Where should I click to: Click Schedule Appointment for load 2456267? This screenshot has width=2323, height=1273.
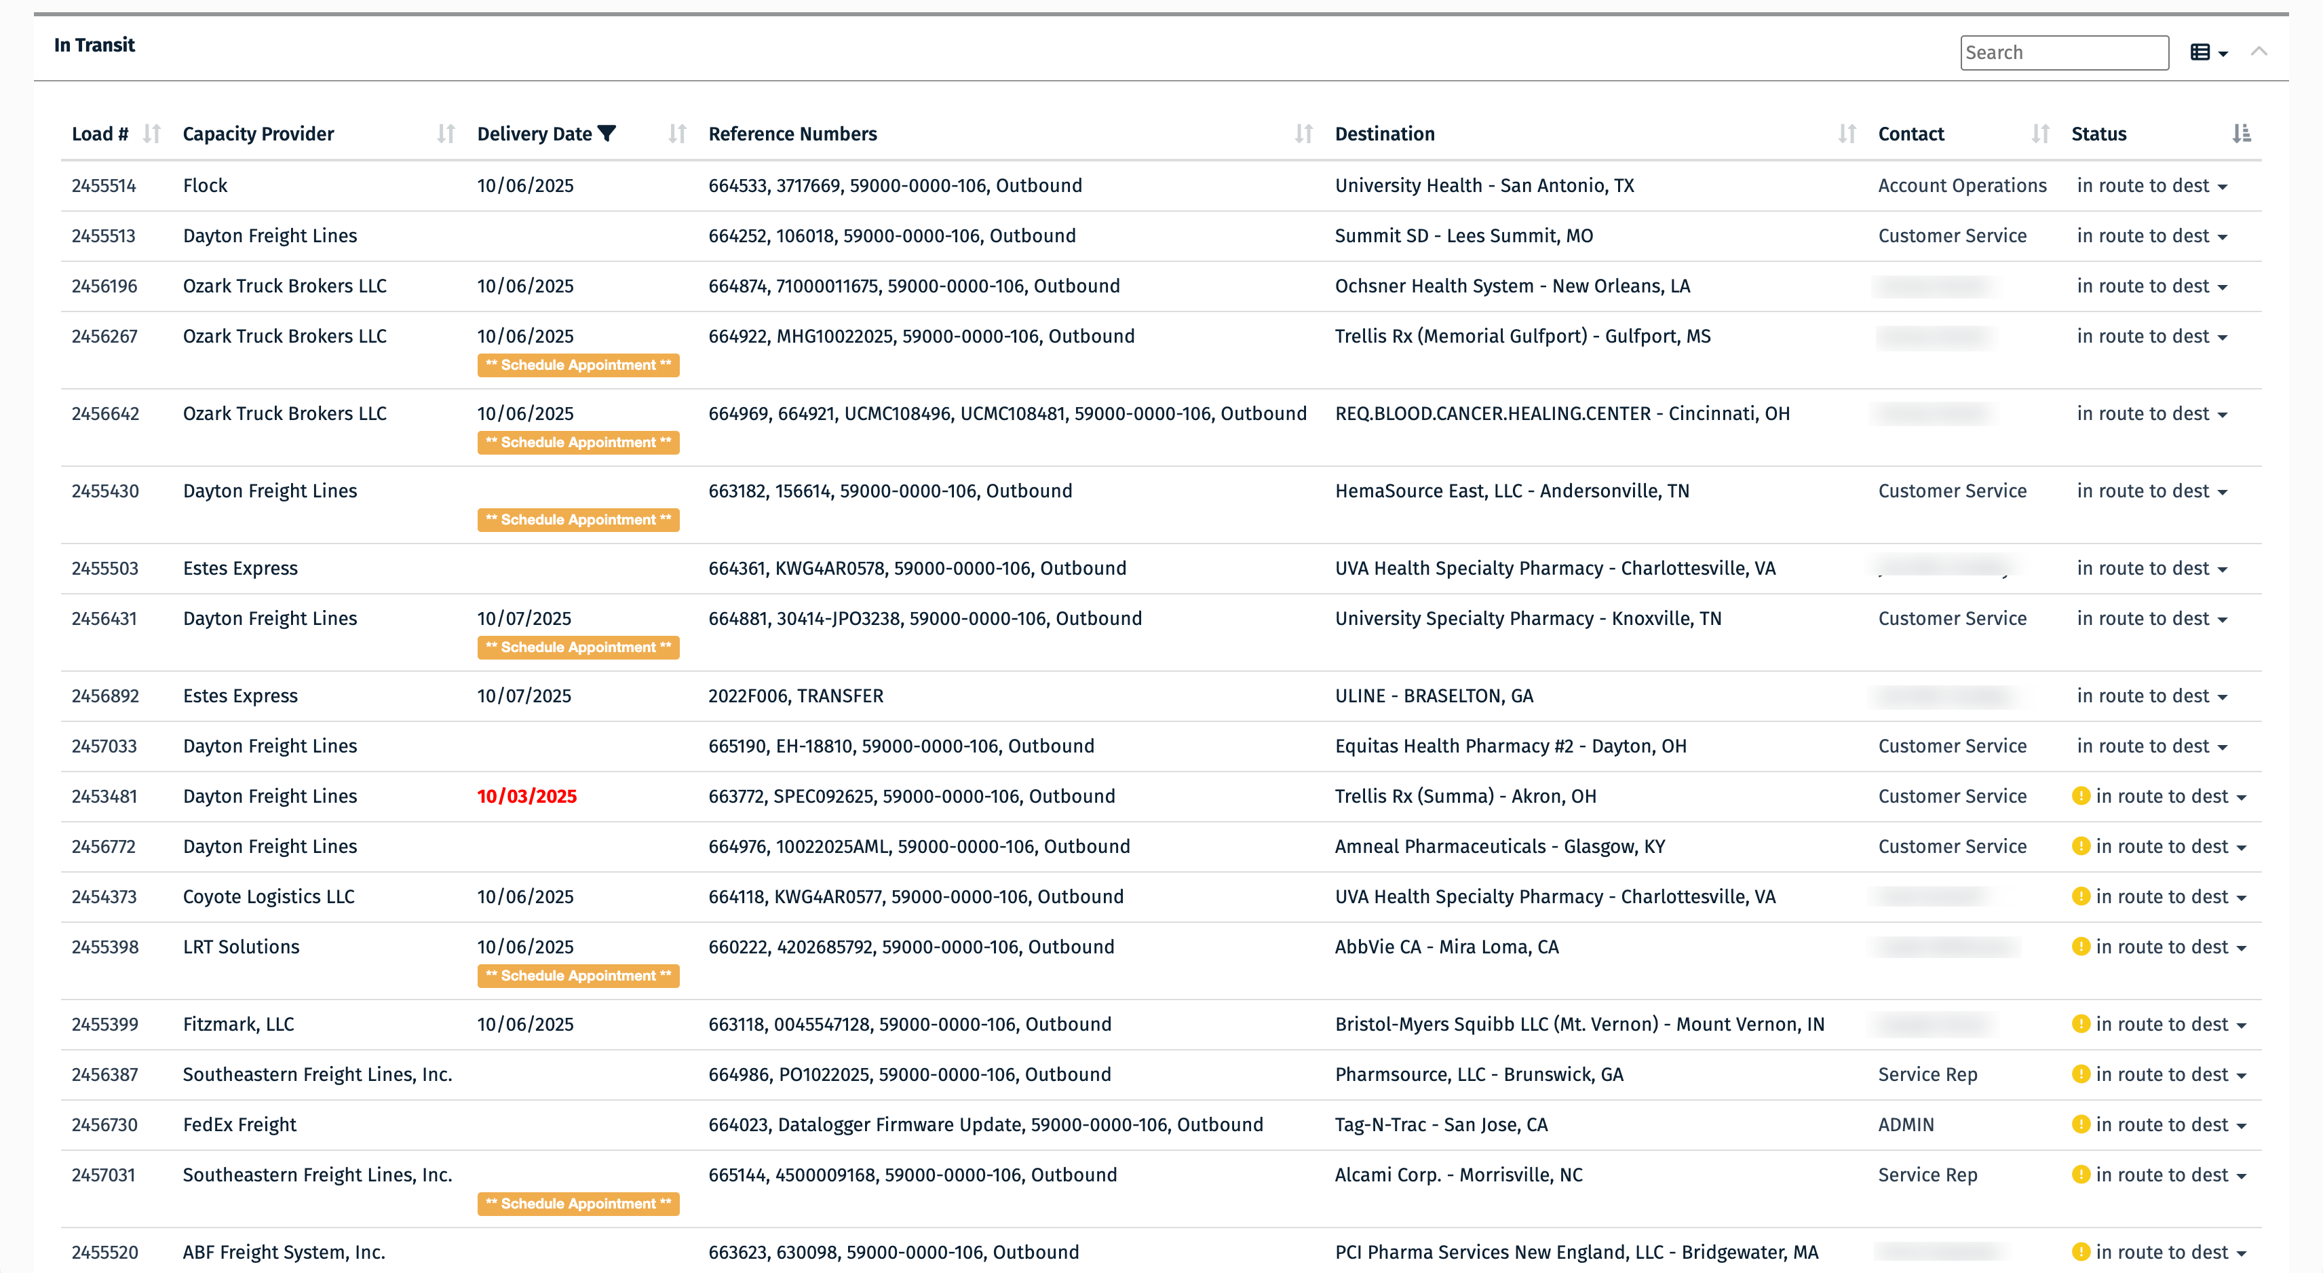[x=578, y=365]
